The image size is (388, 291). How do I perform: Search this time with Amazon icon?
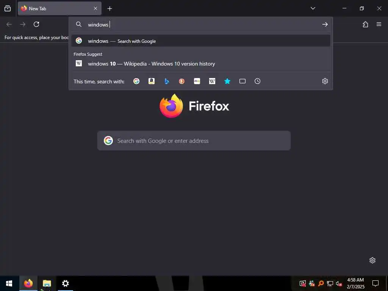coord(152,81)
